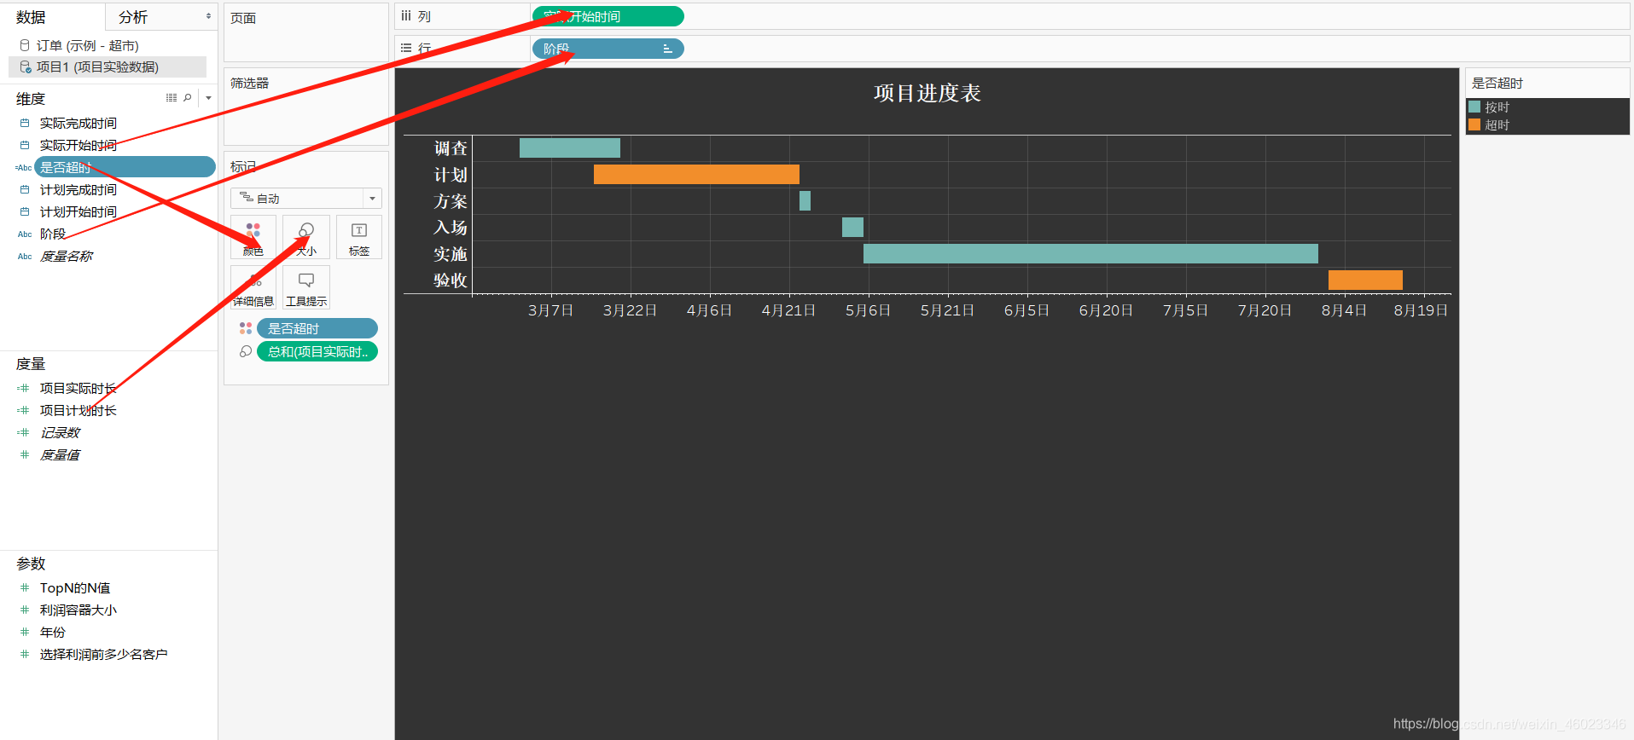
Task: Click size icon beside 总和(项目实际时... pill
Action: pyautogui.click(x=246, y=351)
